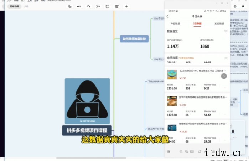Select the 拼多多视频项目课程 central topic

pyautogui.click(x=87, y=131)
